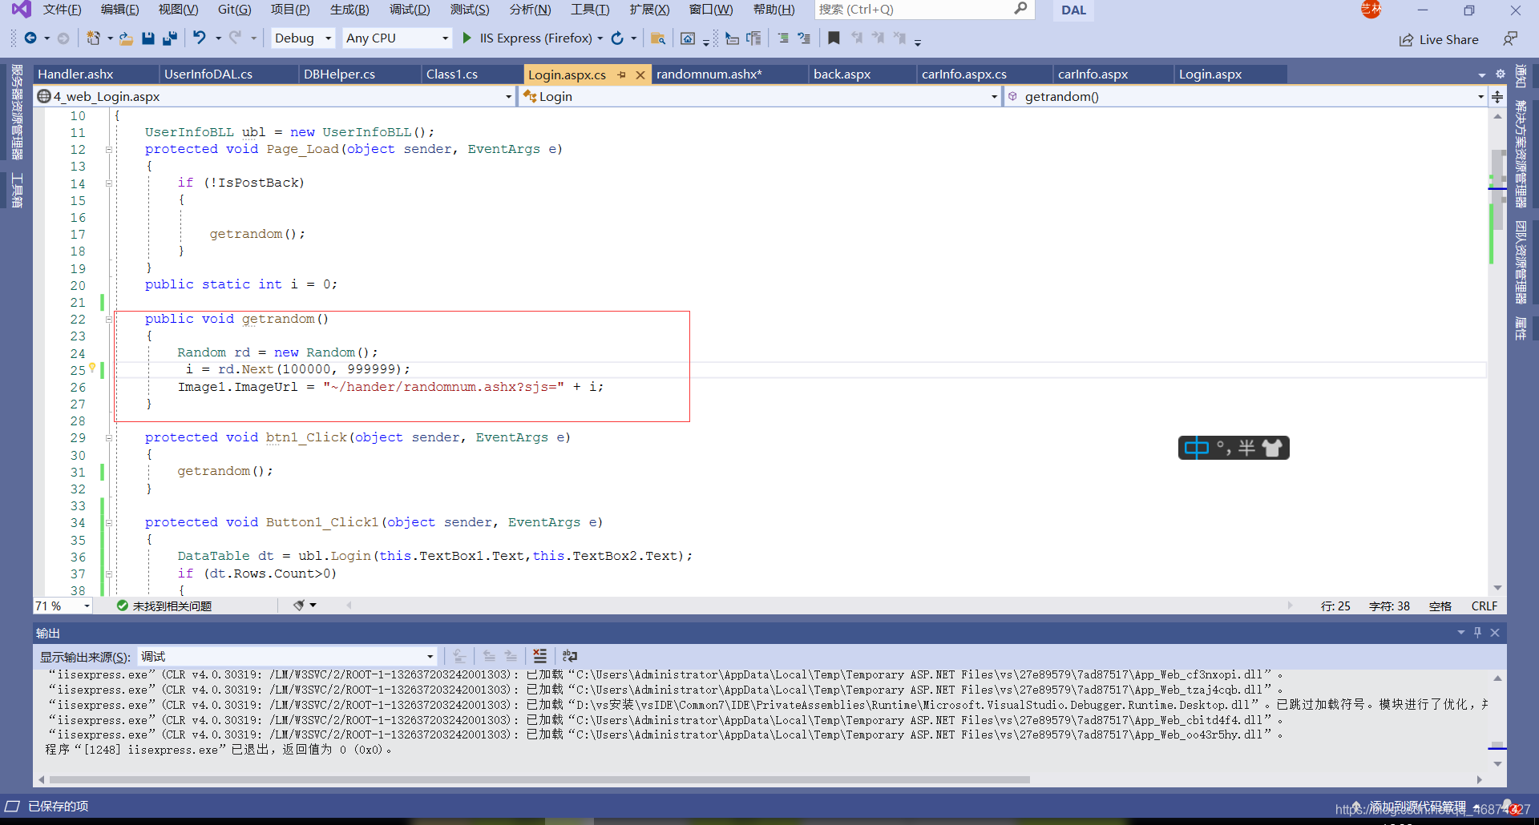
Task: Open the Debug configuration dropdown
Action: point(302,38)
